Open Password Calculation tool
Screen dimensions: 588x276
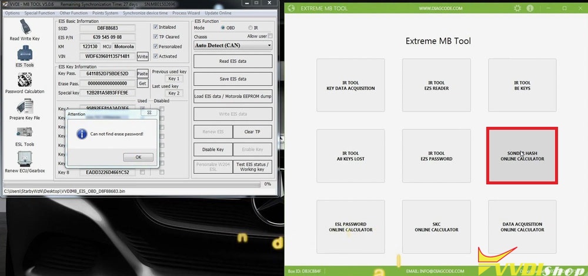pos(24,83)
